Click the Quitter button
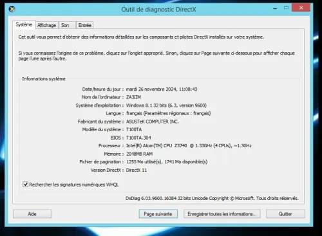322x236 pixels. point(285,214)
